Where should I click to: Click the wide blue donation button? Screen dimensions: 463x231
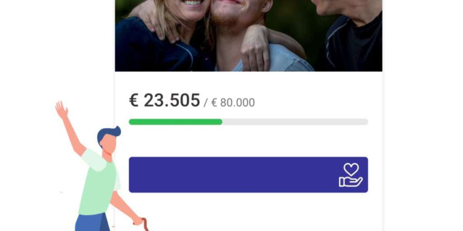click(x=248, y=175)
